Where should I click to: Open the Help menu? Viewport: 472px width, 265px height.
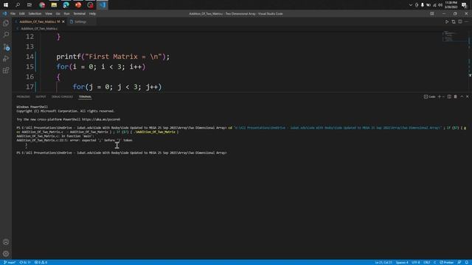tap(92, 13)
